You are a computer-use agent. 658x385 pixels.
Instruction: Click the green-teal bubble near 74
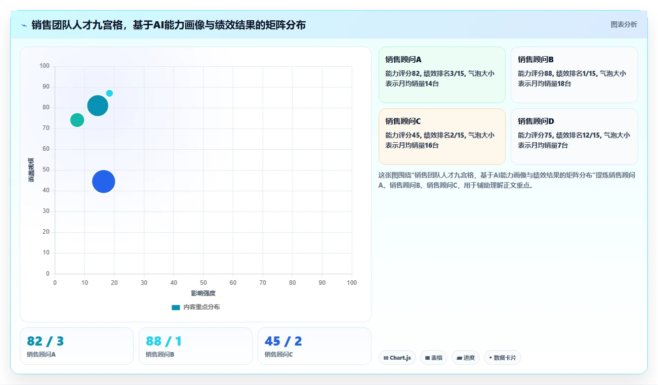point(77,120)
